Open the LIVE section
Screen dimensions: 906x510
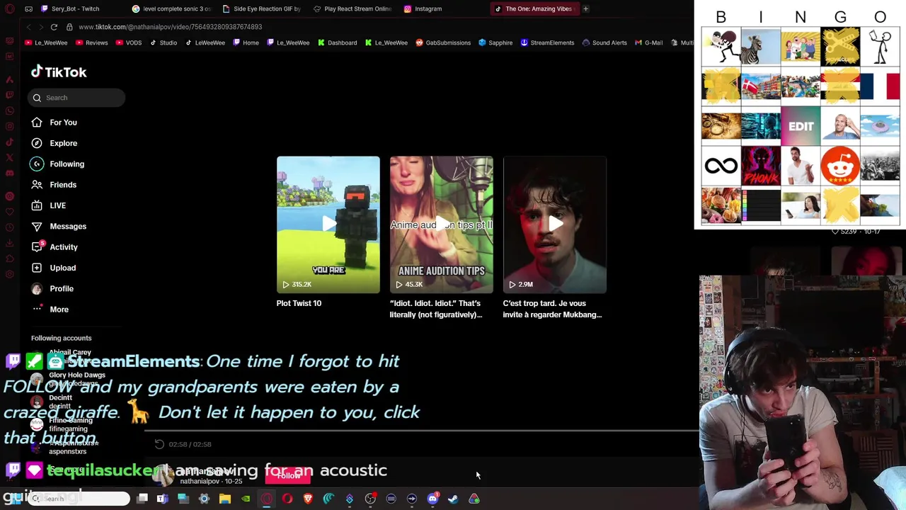click(x=48, y=205)
